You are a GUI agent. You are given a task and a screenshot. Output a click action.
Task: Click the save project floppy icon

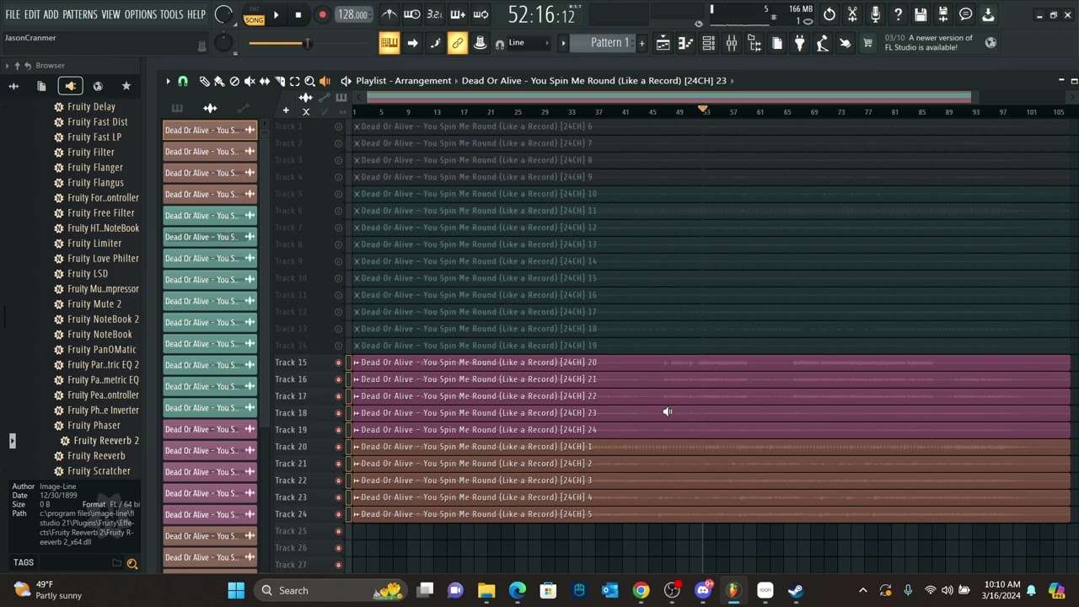(921, 14)
